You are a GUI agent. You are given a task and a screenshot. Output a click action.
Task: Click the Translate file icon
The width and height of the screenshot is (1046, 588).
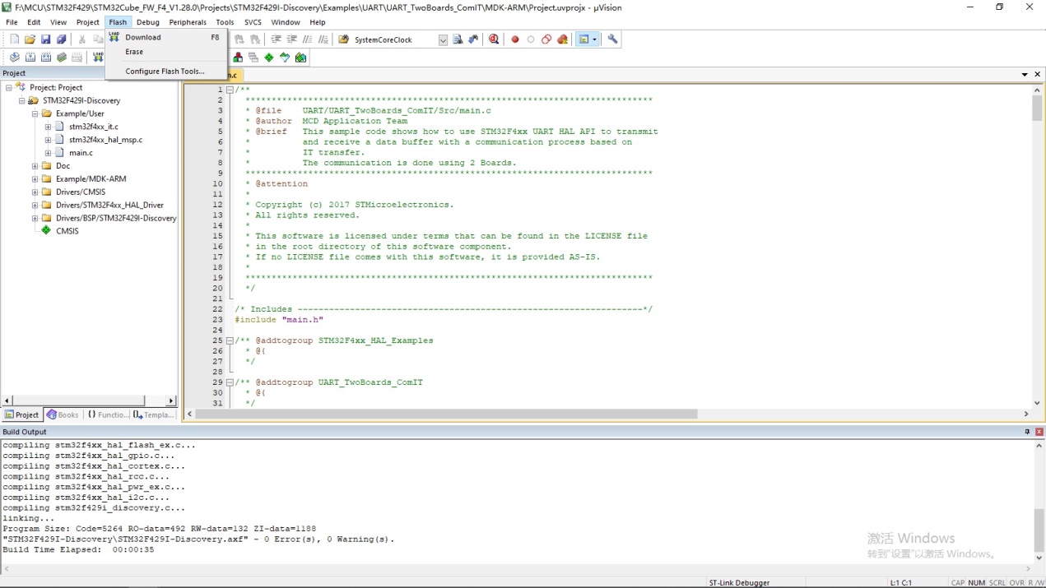tap(14, 58)
